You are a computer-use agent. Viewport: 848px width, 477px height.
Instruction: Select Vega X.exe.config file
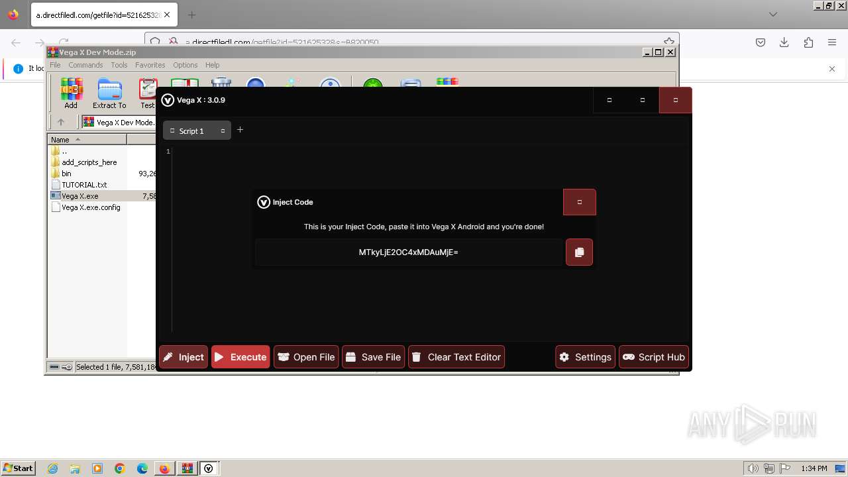click(x=86, y=207)
